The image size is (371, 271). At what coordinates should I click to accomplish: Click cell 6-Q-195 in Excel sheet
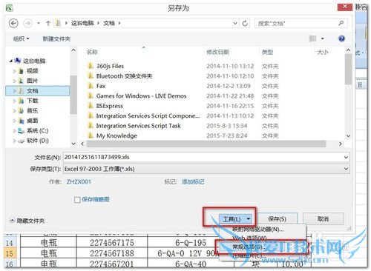tap(191, 243)
